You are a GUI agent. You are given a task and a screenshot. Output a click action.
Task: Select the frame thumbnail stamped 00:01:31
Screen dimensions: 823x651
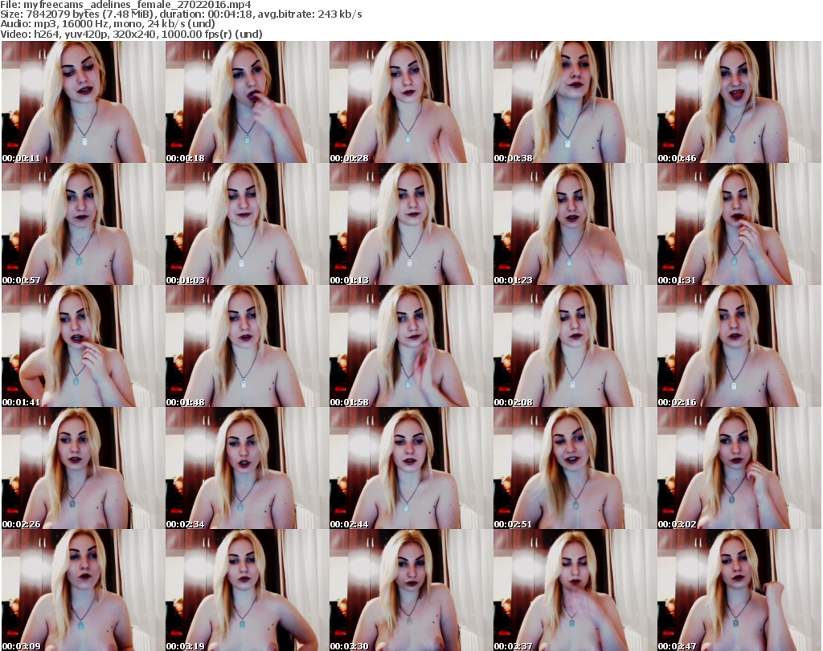(739, 224)
